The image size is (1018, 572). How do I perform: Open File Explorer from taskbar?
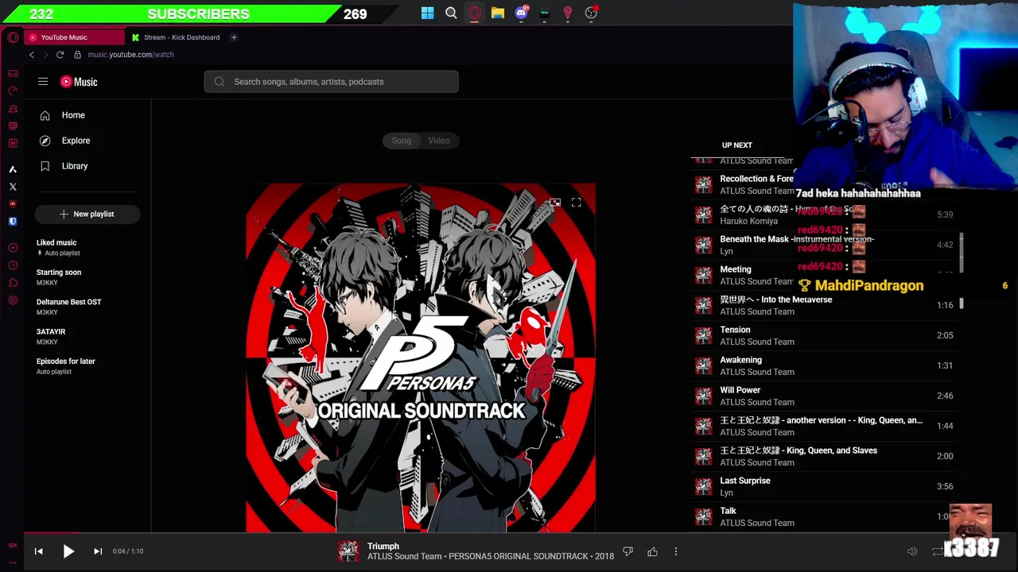[x=497, y=13]
